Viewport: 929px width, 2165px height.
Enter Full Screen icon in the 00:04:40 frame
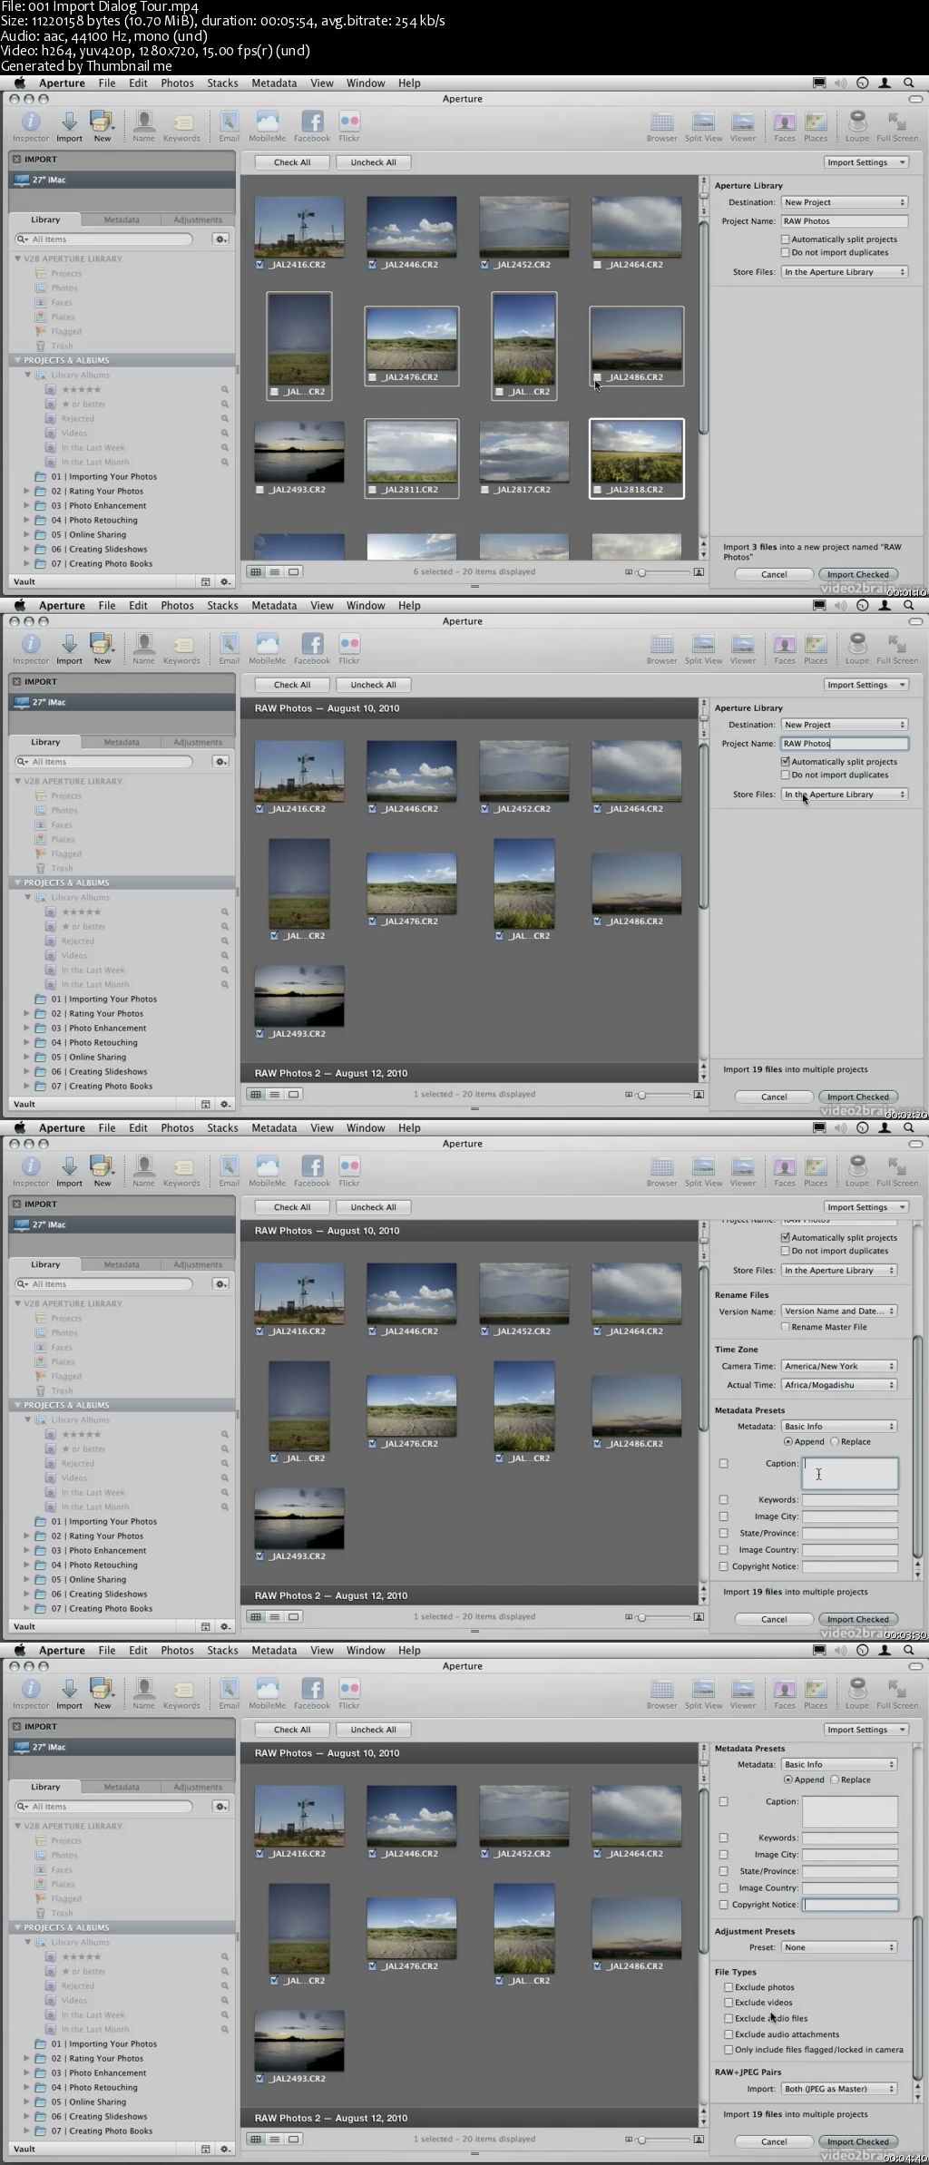pos(897,1689)
